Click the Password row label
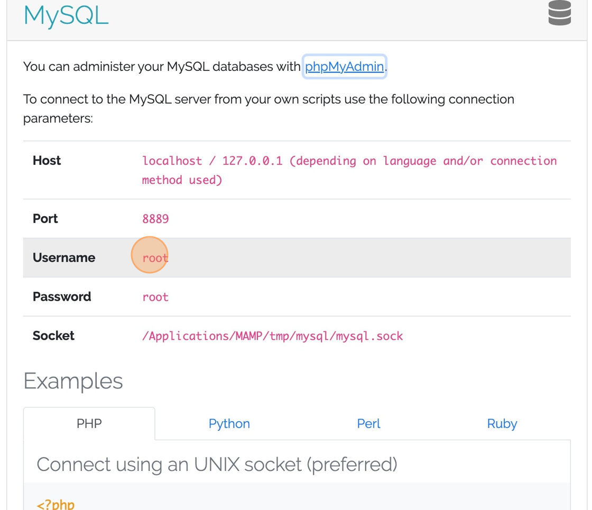 [x=62, y=297]
